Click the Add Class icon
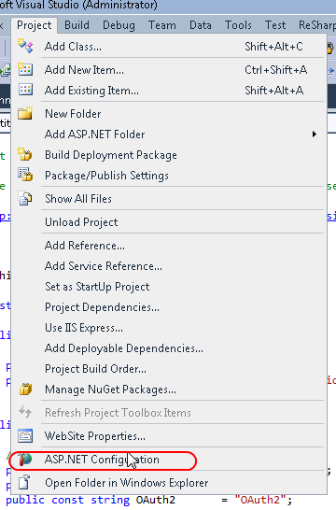 click(x=25, y=46)
